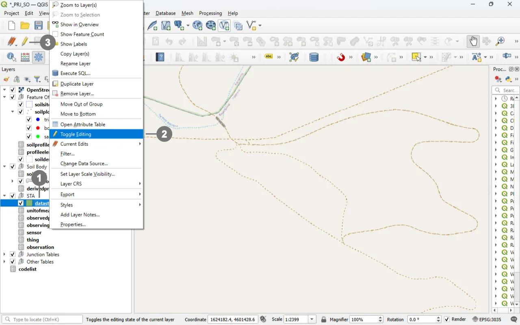Tick the Show Feature Count checkbox

[55, 35]
